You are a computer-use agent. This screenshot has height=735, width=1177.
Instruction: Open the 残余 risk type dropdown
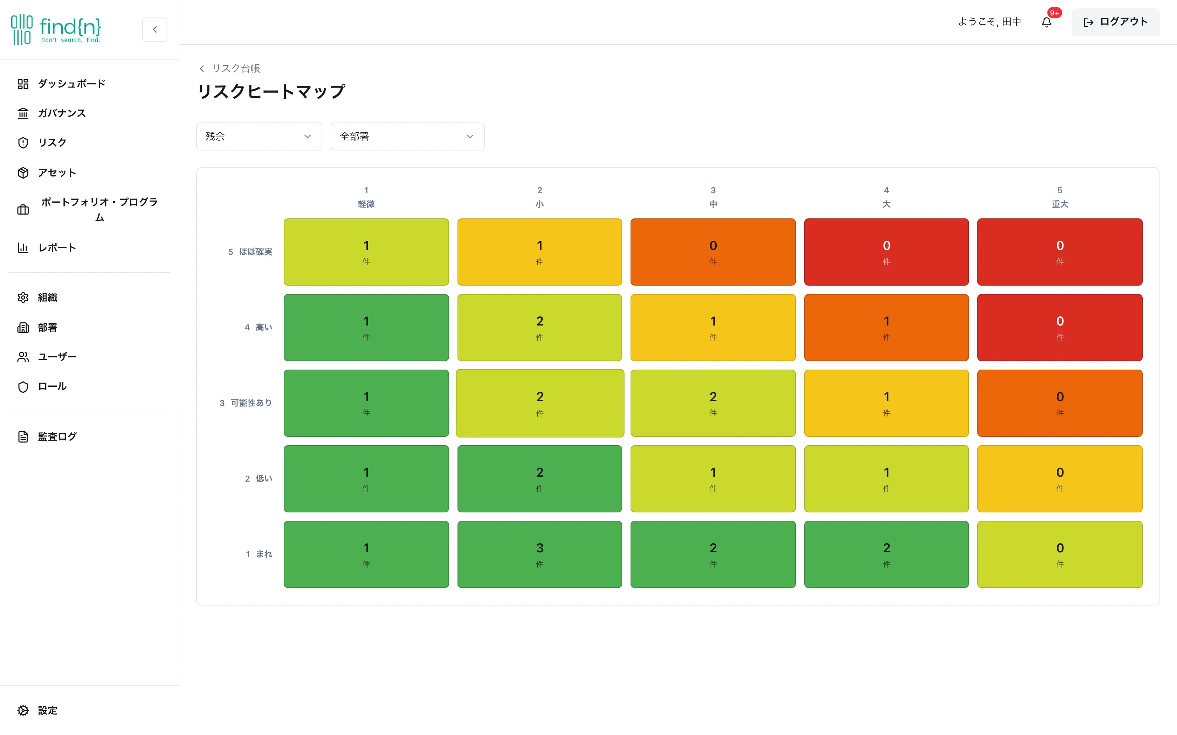coord(259,136)
